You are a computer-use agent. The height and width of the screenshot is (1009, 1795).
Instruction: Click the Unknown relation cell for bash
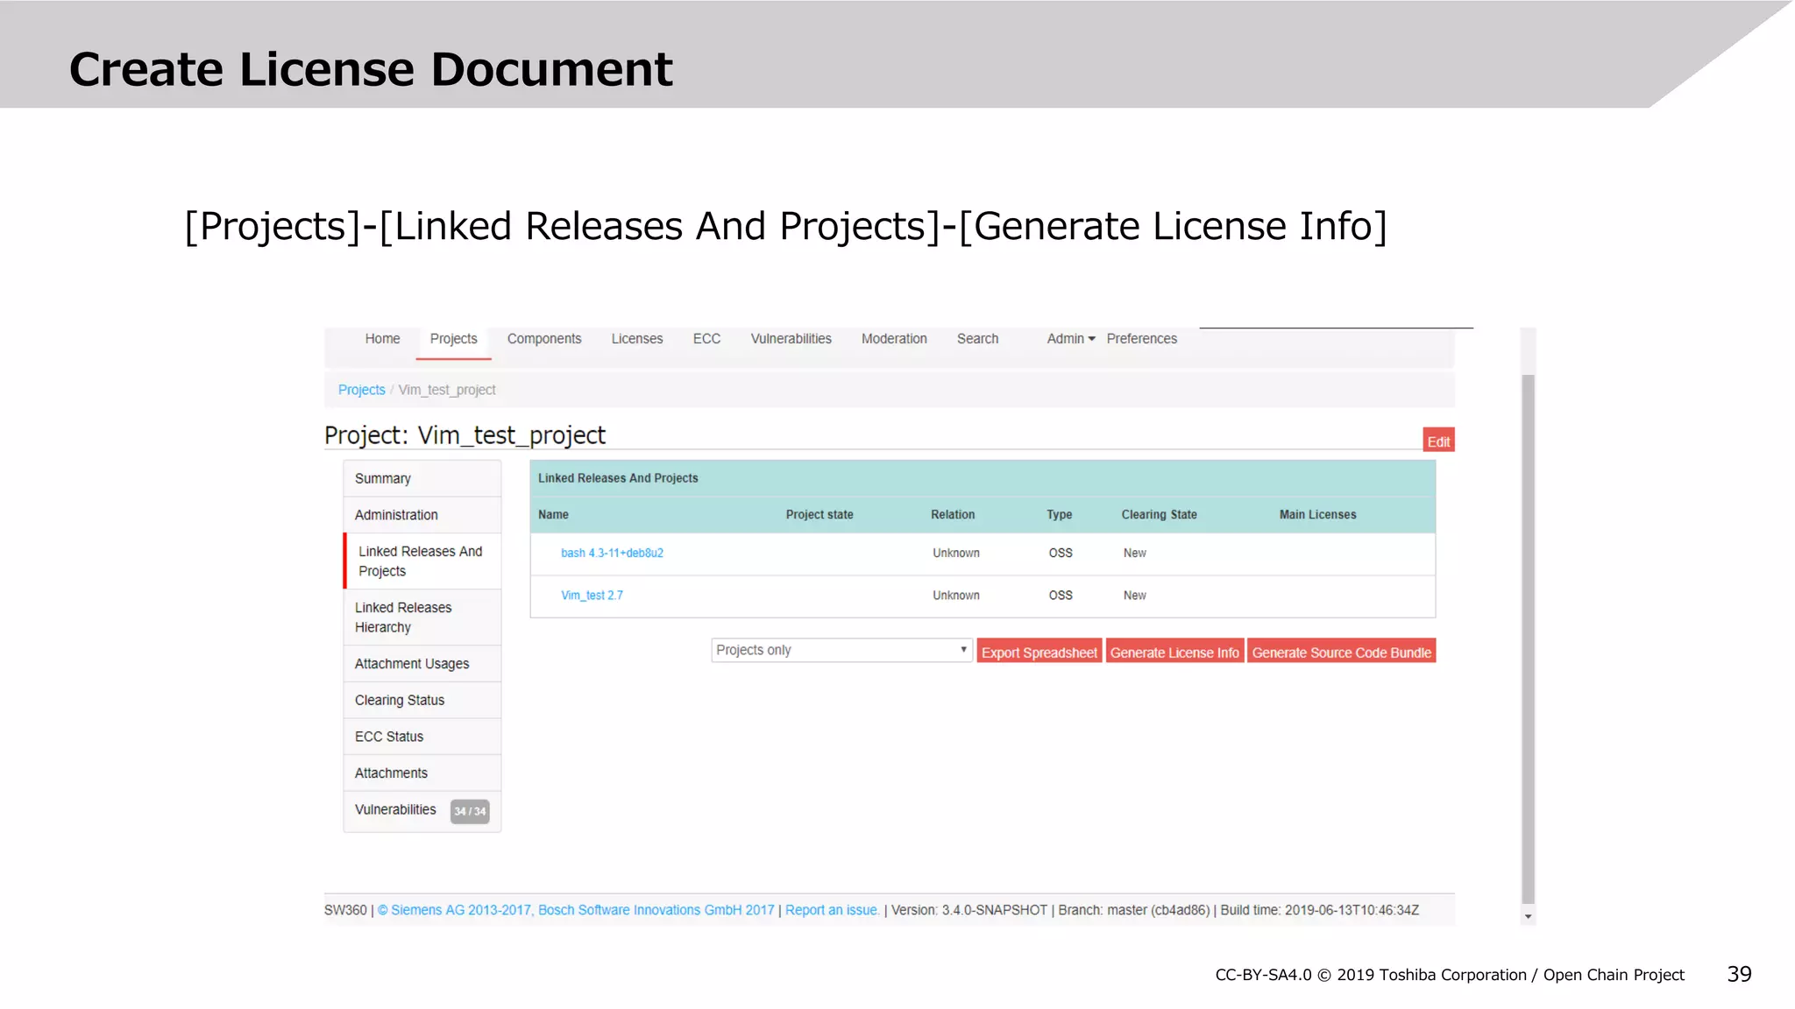click(x=956, y=553)
